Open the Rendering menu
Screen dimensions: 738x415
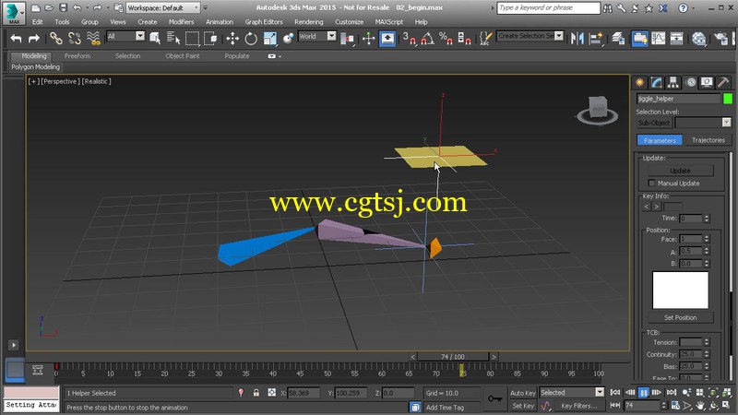(309, 21)
